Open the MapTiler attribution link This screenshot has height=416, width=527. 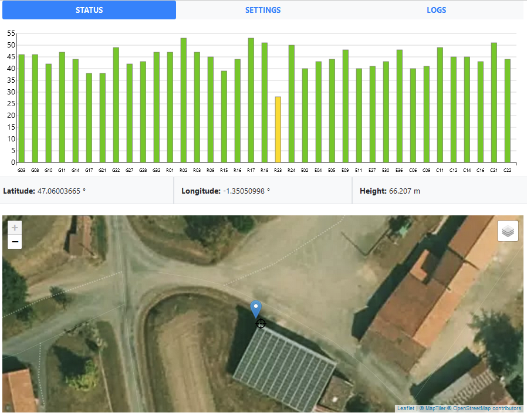[432, 408]
